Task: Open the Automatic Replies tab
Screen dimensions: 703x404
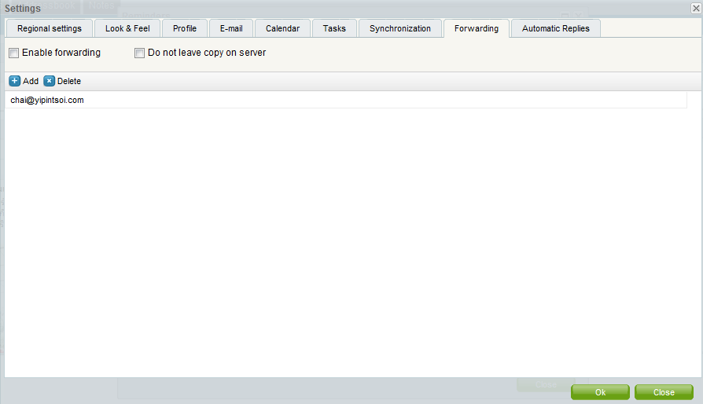Action: pyautogui.click(x=555, y=28)
